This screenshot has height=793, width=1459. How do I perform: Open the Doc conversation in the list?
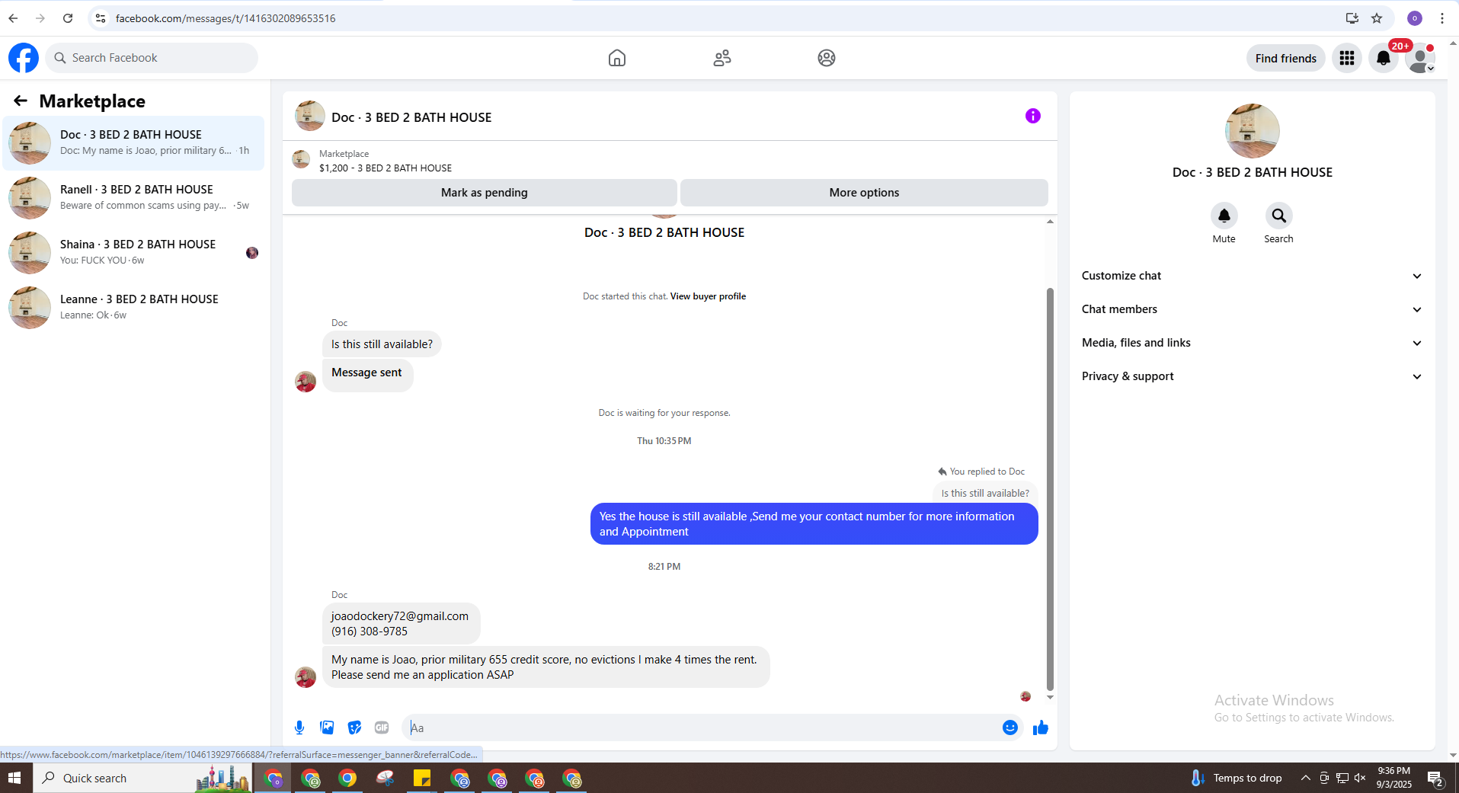(x=133, y=143)
